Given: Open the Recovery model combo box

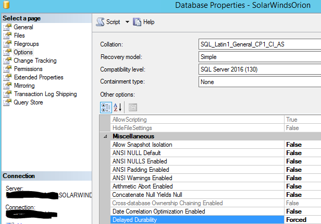Looking at the screenshot, I should 260,57.
